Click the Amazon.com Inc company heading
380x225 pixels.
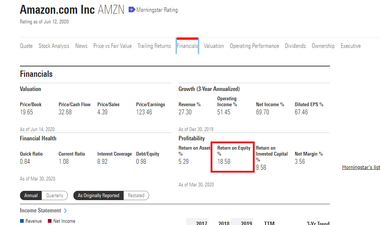pyautogui.click(x=57, y=10)
